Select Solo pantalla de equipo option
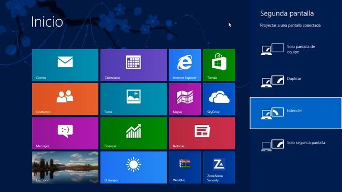Viewport: 342px width, 192px height. (x=296, y=49)
